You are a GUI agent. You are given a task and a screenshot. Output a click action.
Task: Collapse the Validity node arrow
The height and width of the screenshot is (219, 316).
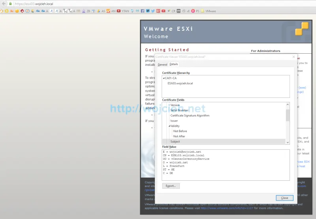[169, 126]
